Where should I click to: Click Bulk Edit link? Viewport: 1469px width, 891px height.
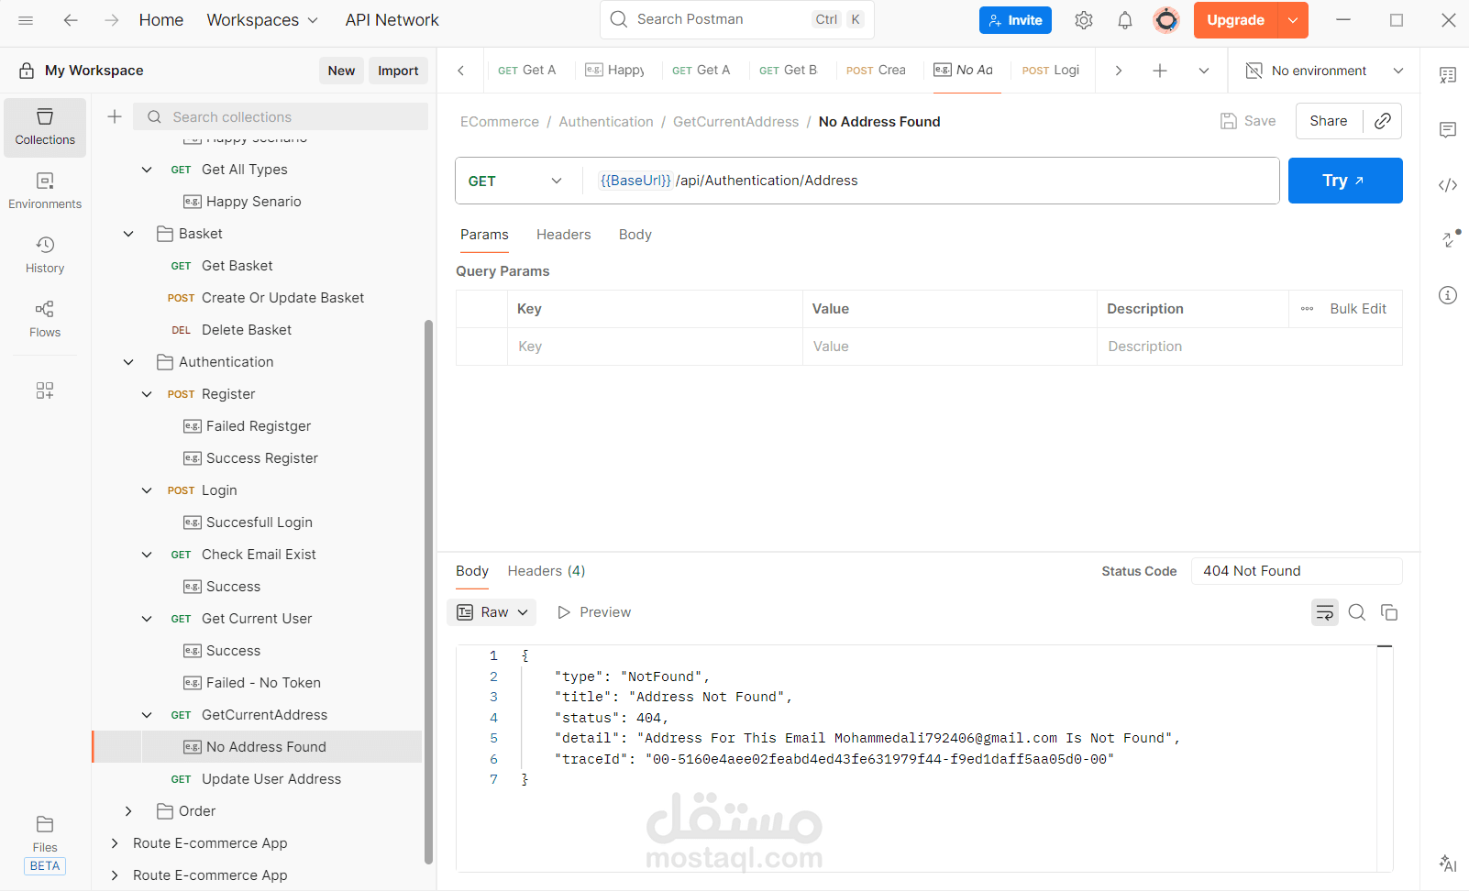pyautogui.click(x=1358, y=309)
